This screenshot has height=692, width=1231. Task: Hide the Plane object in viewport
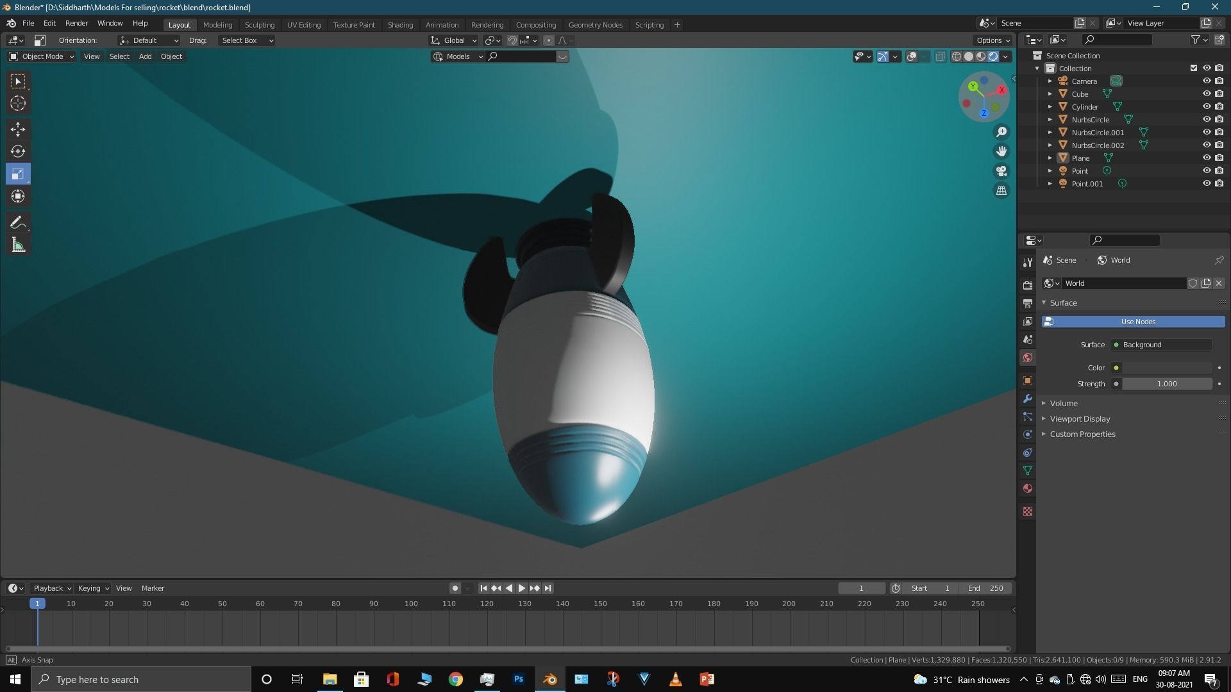tap(1206, 158)
